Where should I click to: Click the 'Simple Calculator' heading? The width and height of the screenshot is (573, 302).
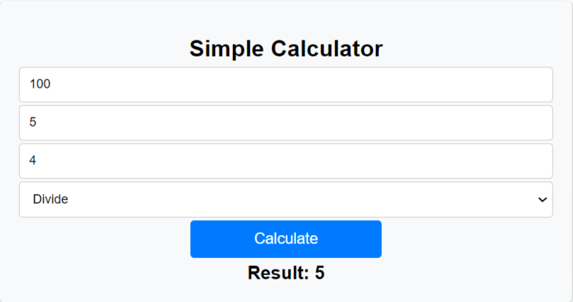(x=285, y=49)
